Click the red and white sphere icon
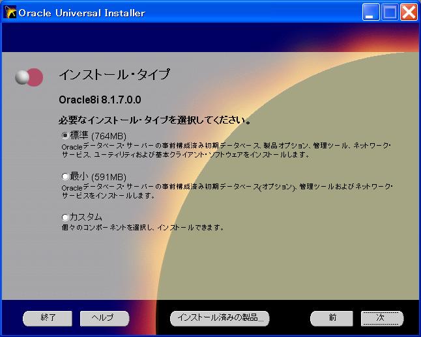 pos(29,77)
